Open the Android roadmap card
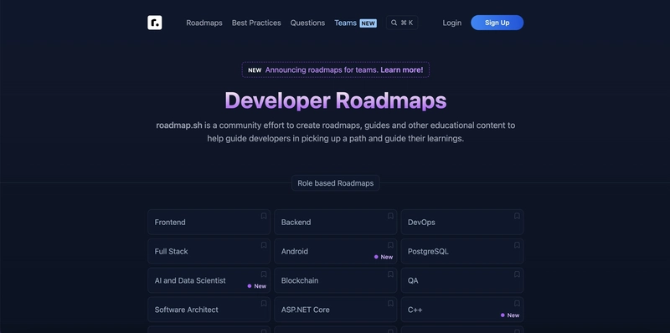Image resolution: width=670 pixels, height=333 pixels. click(x=336, y=251)
